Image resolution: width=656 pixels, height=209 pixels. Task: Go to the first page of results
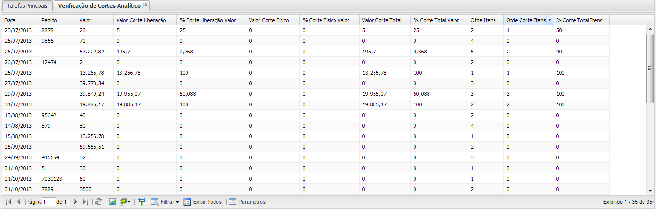(9, 202)
